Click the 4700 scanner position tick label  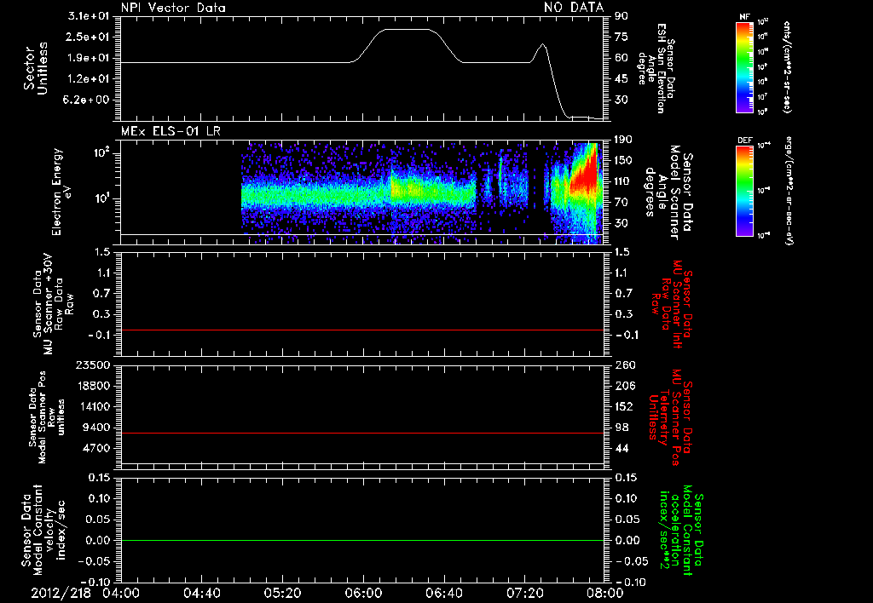coord(95,448)
